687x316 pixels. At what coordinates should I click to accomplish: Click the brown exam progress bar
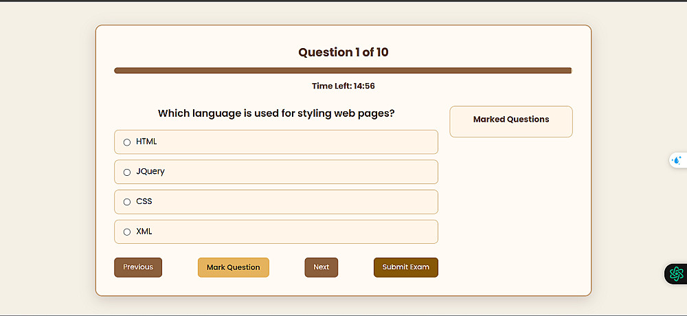(343, 70)
